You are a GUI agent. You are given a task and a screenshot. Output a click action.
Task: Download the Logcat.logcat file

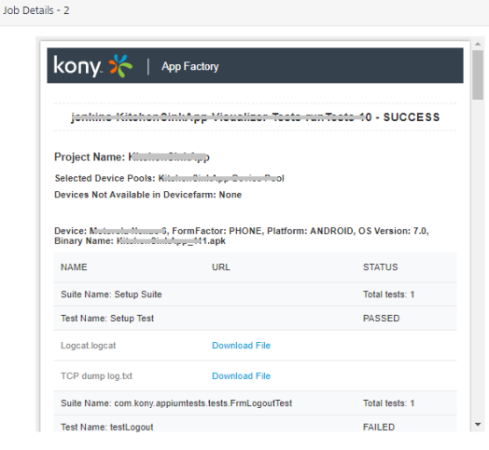pos(241,346)
